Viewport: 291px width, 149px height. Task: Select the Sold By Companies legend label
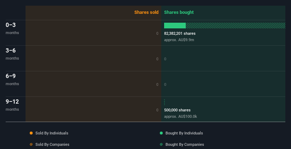point(52,144)
